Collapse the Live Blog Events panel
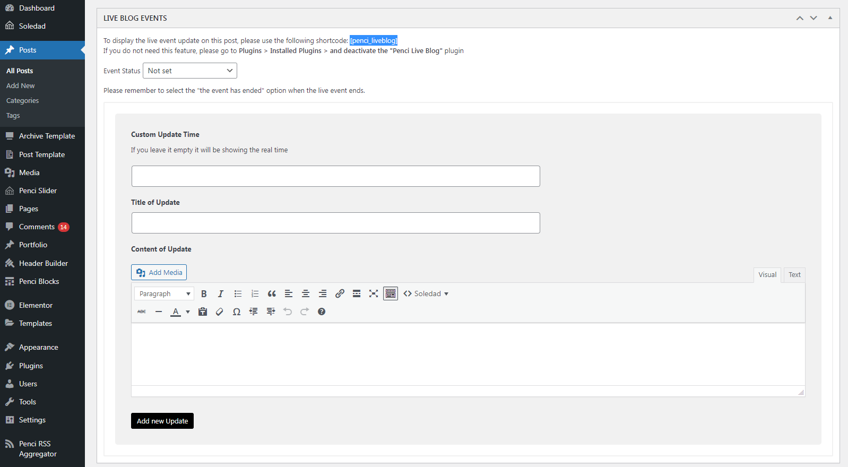848x467 pixels. pos(830,18)
